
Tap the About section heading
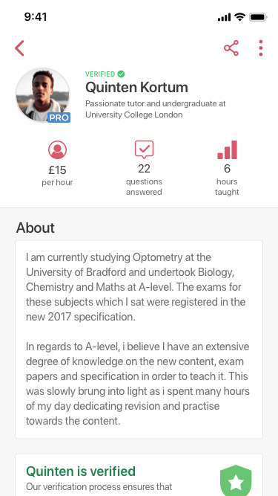point(36,228)
